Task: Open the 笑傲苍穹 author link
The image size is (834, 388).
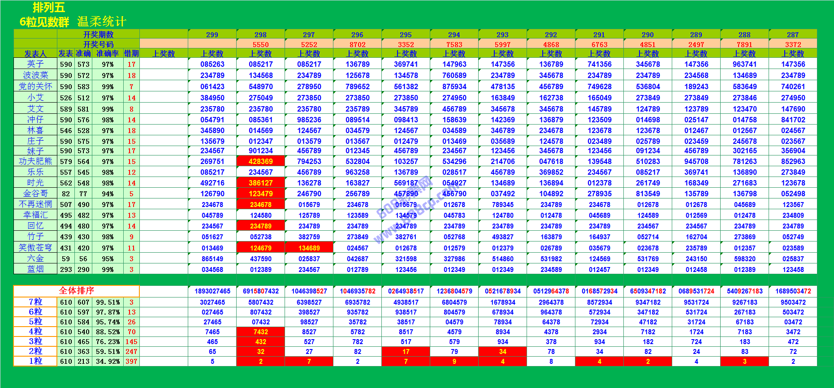Action: 35,248
